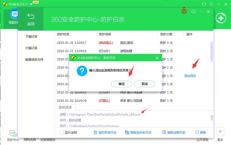The height and width of the screenshot is (145, 231).
Task: Click the upgrade arrow icon next to 360安全卫士11
Action: (31, 4)
